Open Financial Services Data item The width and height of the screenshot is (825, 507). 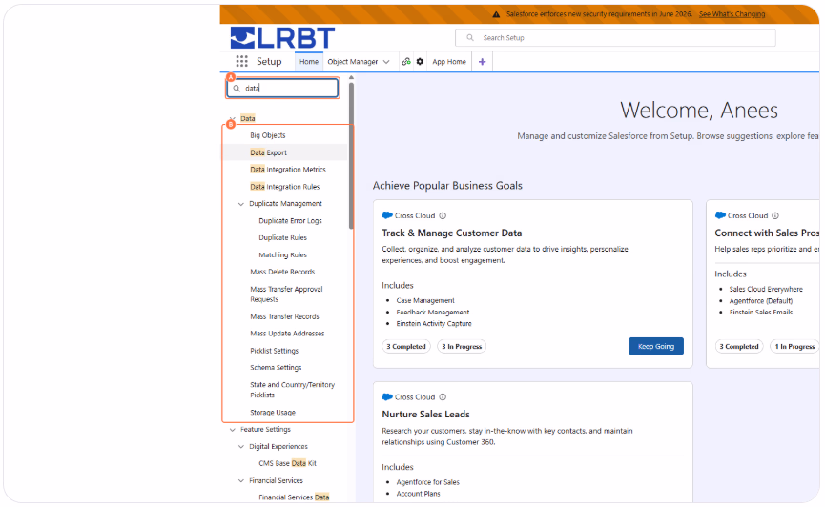pyautogui.click(x=294, y=497)
